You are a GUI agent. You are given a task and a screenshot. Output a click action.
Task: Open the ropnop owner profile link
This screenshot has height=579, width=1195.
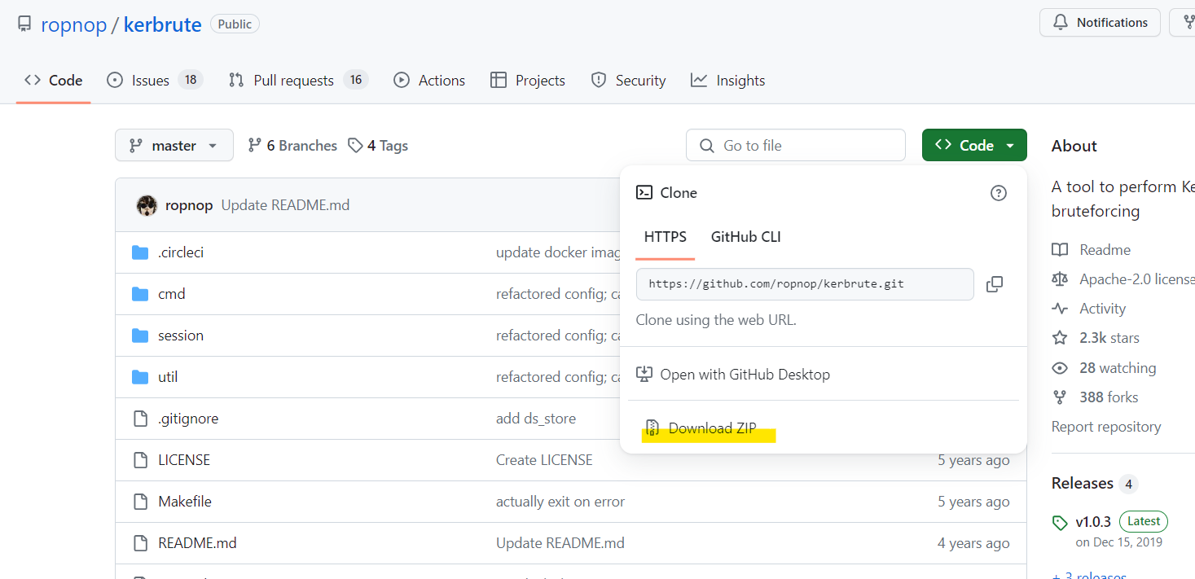coord(74,24)
